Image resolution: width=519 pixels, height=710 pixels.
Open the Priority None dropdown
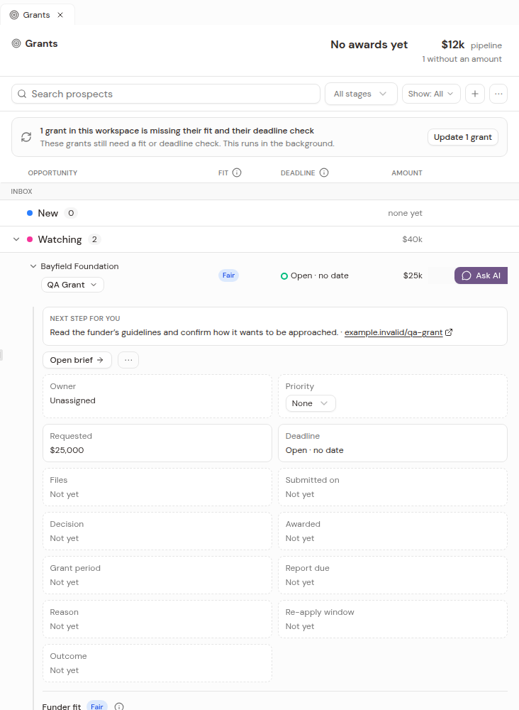coord(311,403)
